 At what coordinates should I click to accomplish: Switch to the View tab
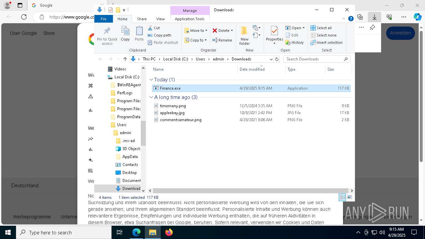pos(160,19)
